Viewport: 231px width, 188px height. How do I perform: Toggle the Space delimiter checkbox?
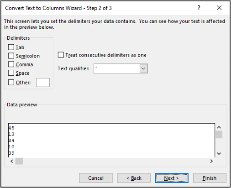click(x=11, y=73)
